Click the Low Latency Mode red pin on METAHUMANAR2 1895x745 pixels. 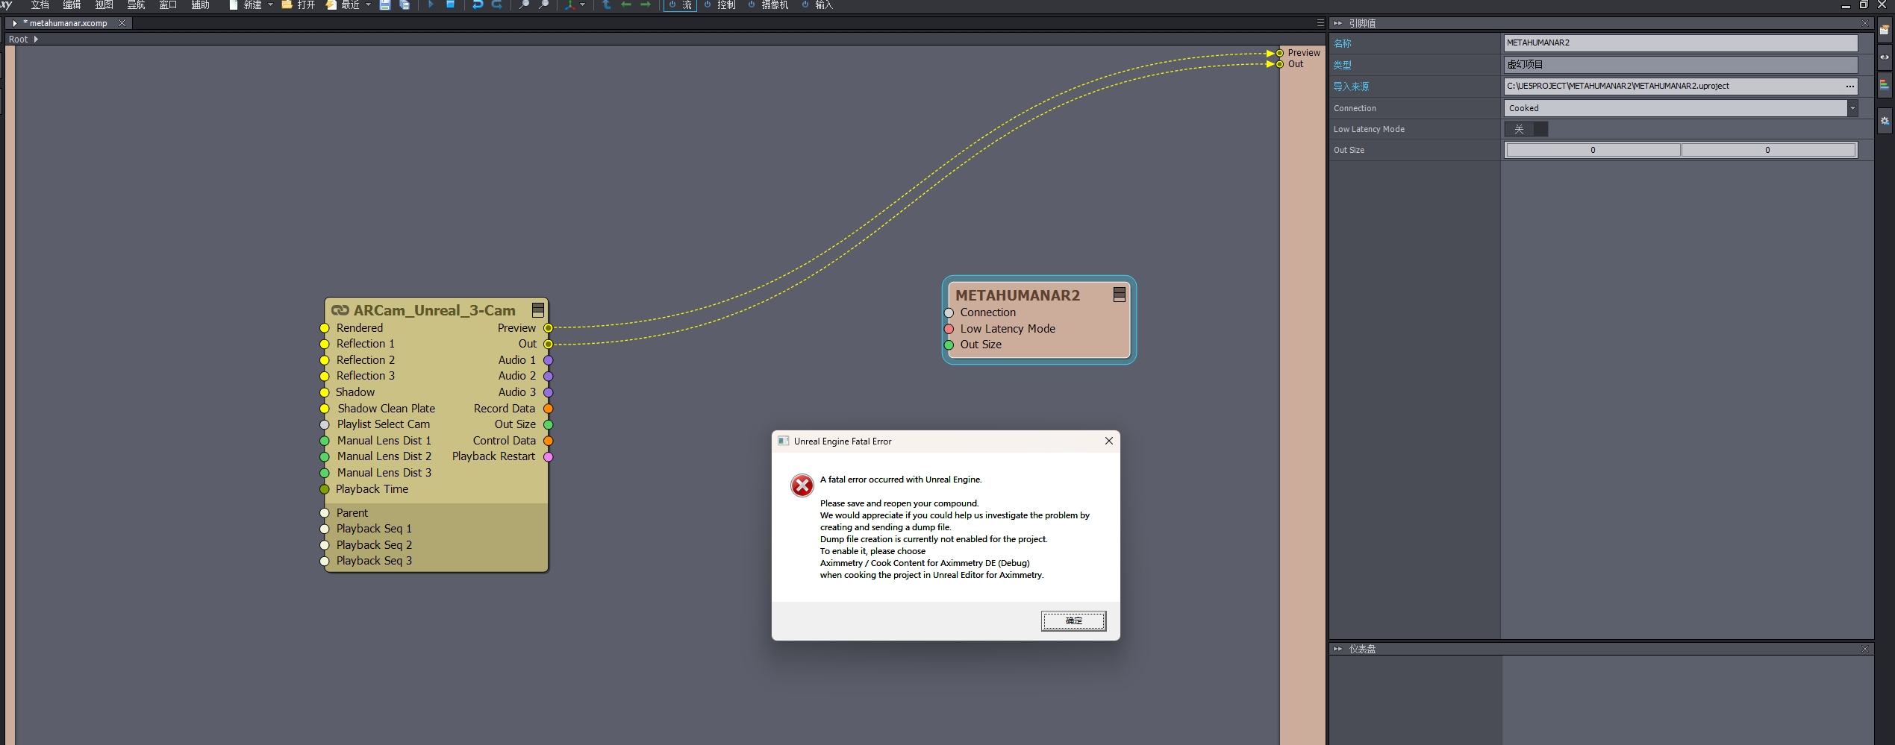949,329
